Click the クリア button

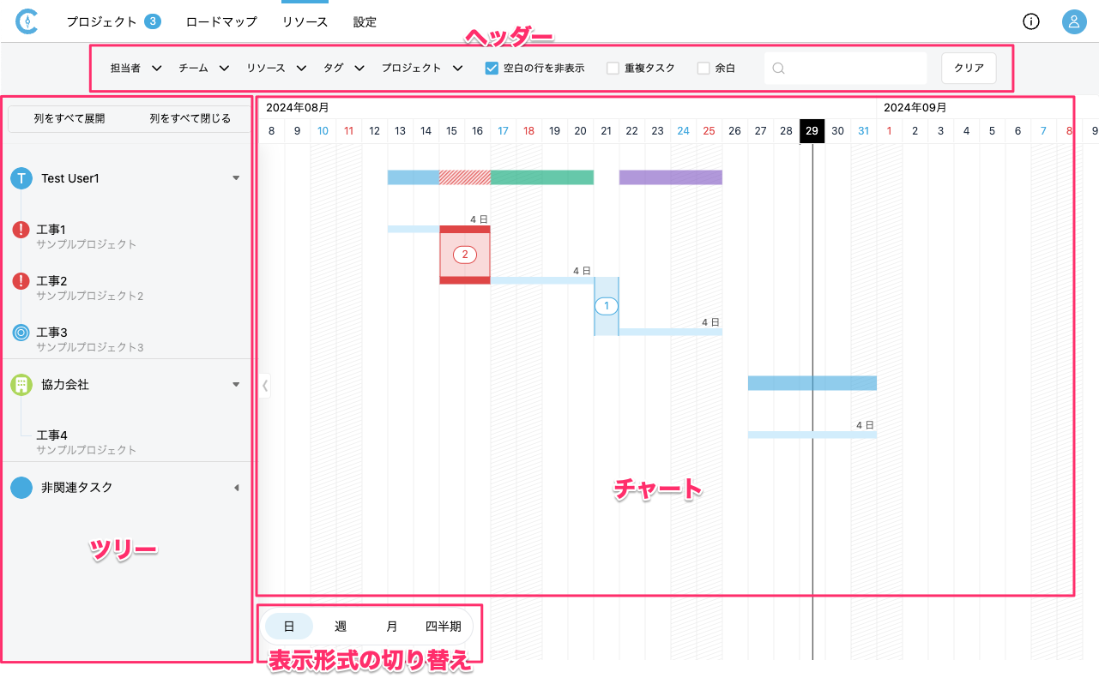[x=969, y=69]
